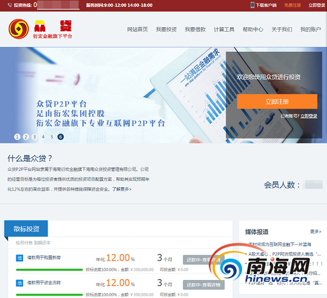Click the 免费注册 link in top bar

(x=293, y=5)
